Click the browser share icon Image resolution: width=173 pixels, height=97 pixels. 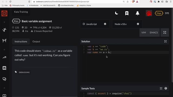click(x=128, y=2)
